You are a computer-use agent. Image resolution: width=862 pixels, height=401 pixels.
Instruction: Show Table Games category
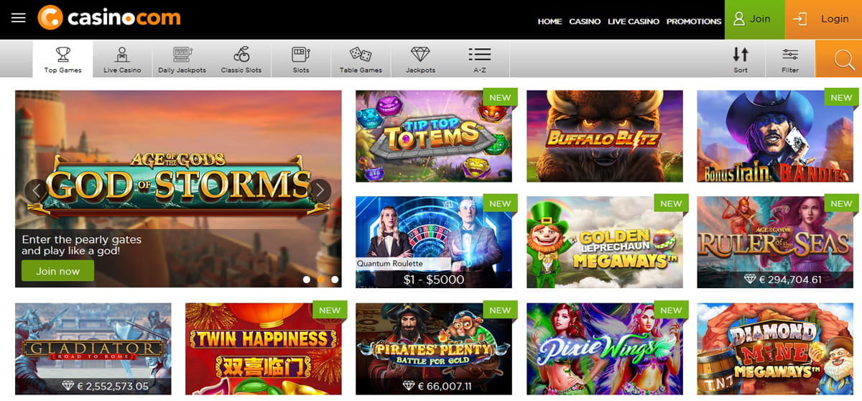coord(361,59)
